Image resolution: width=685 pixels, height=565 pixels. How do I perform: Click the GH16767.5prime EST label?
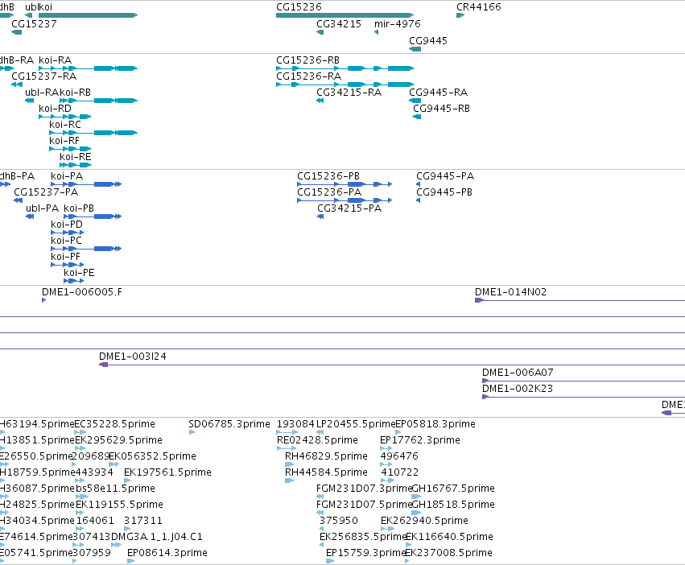point(453,489)
